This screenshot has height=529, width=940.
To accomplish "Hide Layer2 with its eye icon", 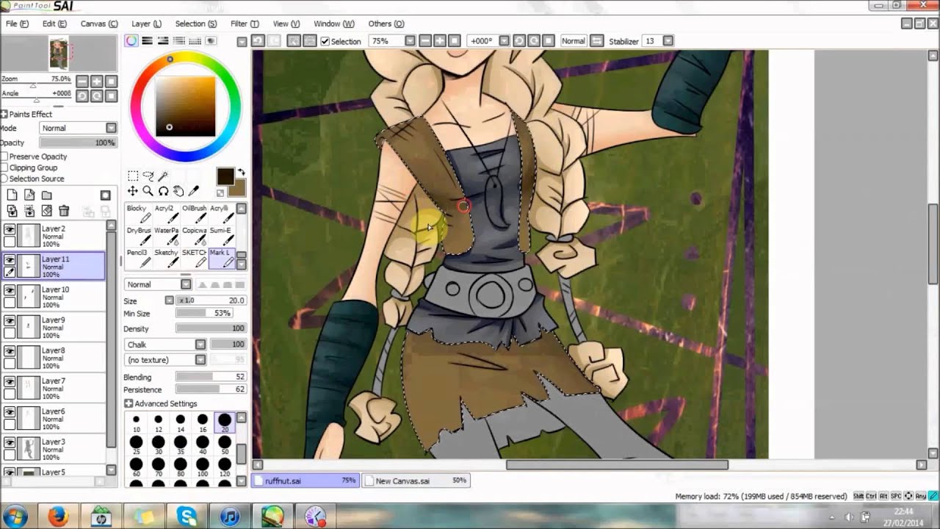I will [9, 230].
